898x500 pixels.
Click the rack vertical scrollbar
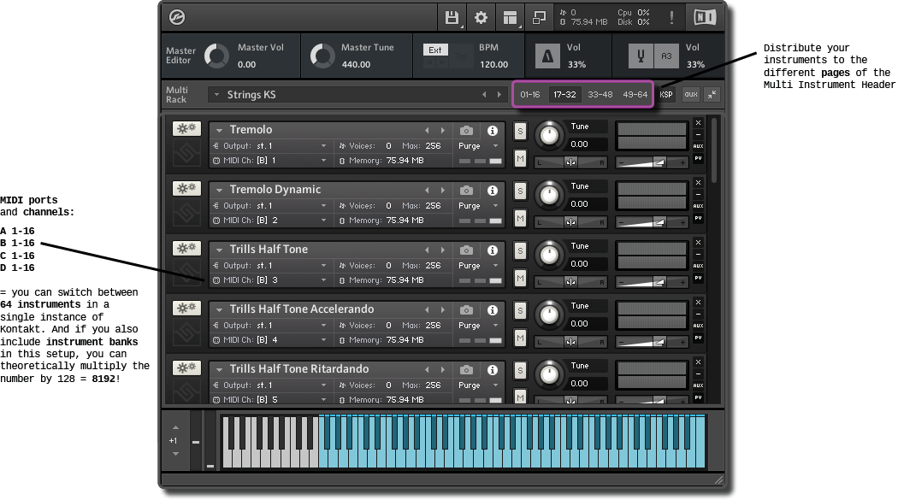[x=713, y=150]
